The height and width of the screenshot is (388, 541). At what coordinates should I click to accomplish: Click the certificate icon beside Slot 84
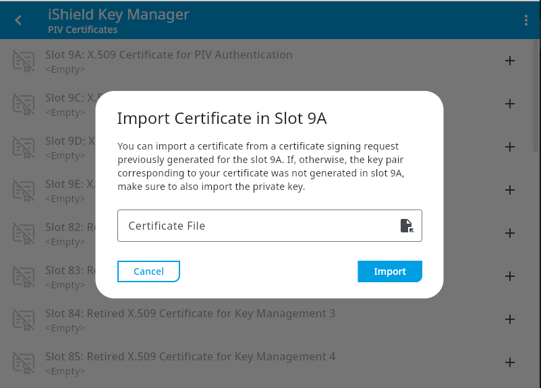[24, 320]
